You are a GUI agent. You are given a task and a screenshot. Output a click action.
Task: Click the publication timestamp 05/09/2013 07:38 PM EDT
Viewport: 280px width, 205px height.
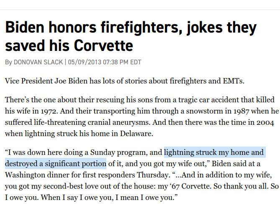coord(105,62)
